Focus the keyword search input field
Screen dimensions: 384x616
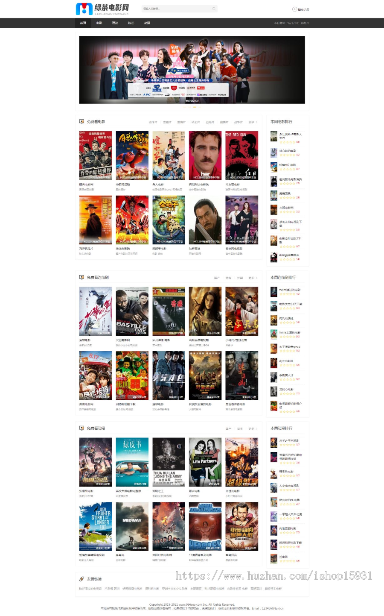[x=177, y=9]
